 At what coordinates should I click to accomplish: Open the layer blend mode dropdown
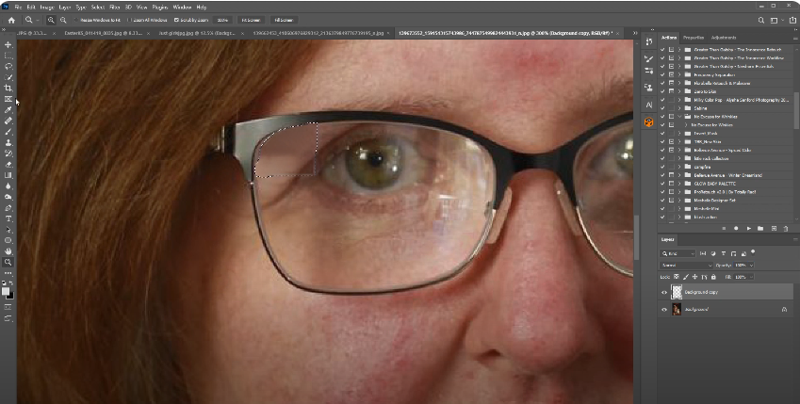[x=686, y=266]
